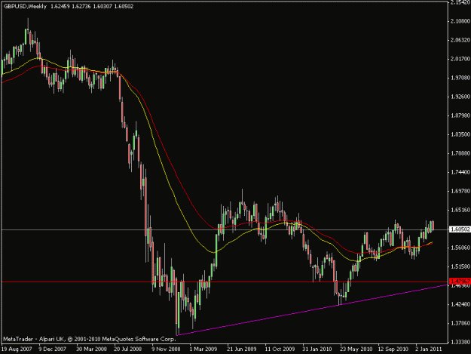The width and height of the screenshot is (471, 354).
Task: Click the 1.37860 price axis label
Action: coord(460,323)
